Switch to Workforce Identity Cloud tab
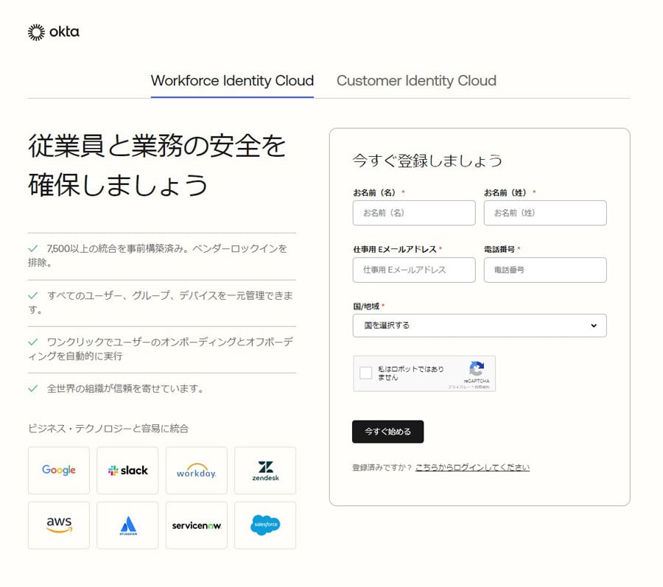This screenshot has width=663, height=587. [x=232, y=81]
